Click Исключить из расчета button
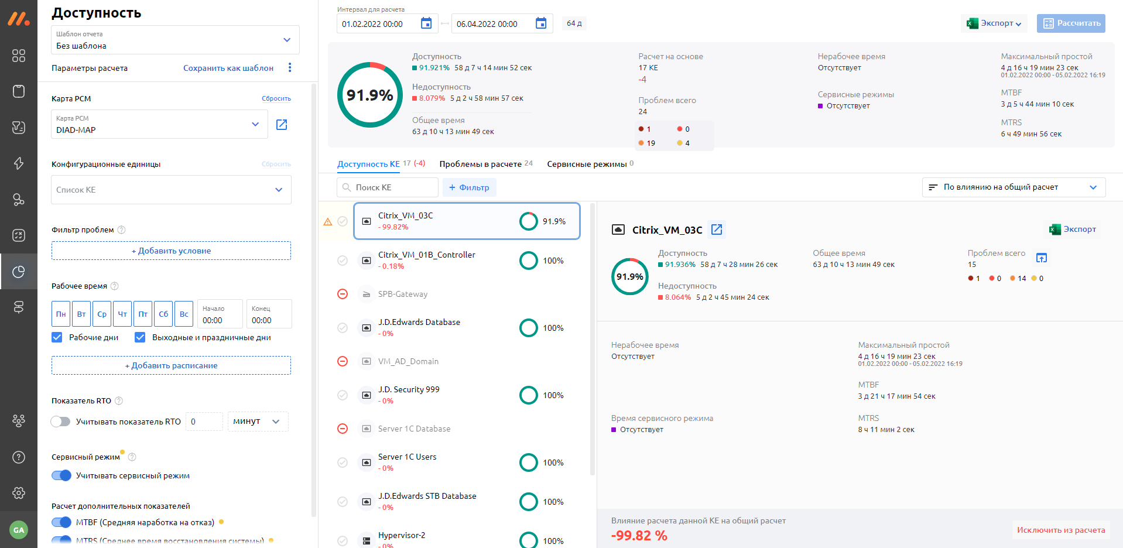Screen dimensions: 1123x548 (1061, 530)
